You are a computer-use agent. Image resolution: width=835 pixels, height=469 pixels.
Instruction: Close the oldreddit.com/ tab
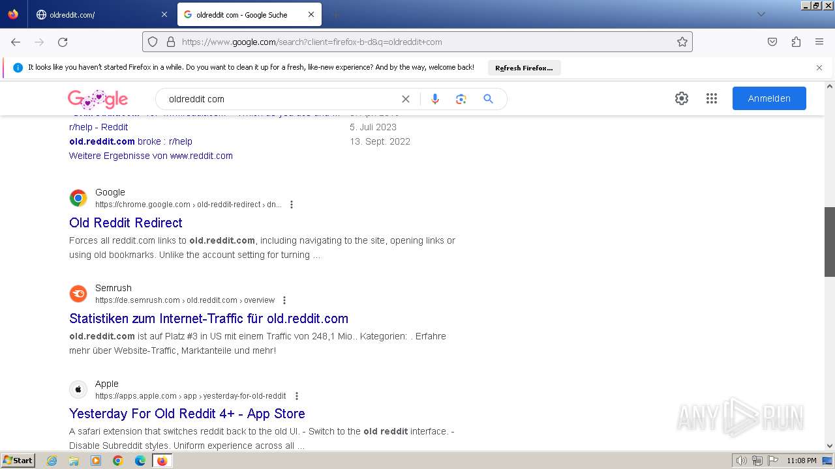[x=164, y=14]
